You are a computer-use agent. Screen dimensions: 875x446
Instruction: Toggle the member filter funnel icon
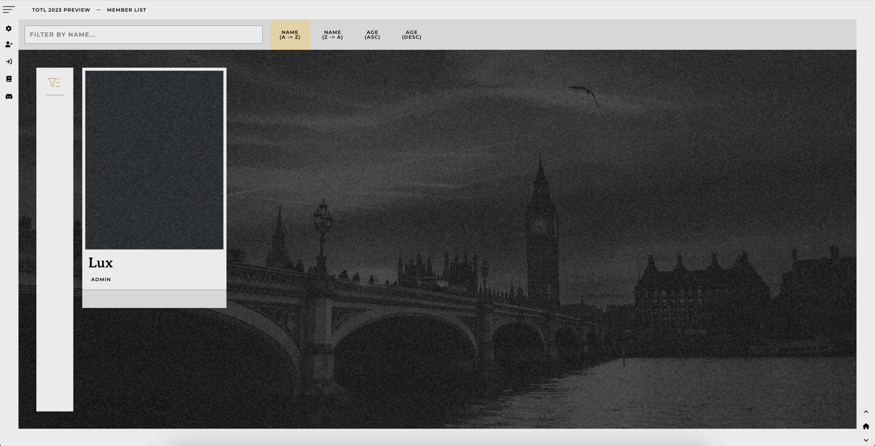click(x=54, y=83)
